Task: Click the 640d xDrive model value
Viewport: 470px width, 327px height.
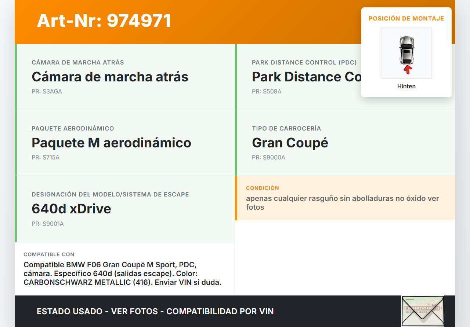Action: click(71, 209)
